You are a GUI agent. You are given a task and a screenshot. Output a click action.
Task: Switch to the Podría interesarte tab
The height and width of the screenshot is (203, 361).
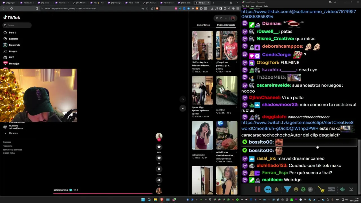[x=226, y=25]
